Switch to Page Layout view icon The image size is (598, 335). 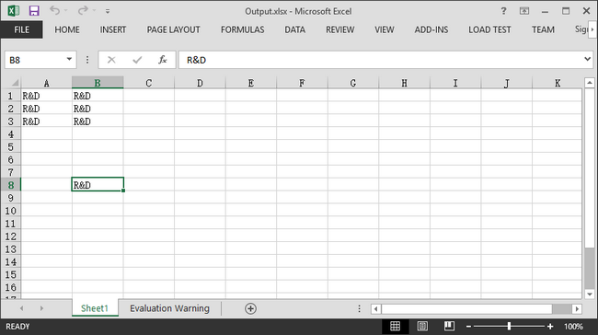click(422, 326)
